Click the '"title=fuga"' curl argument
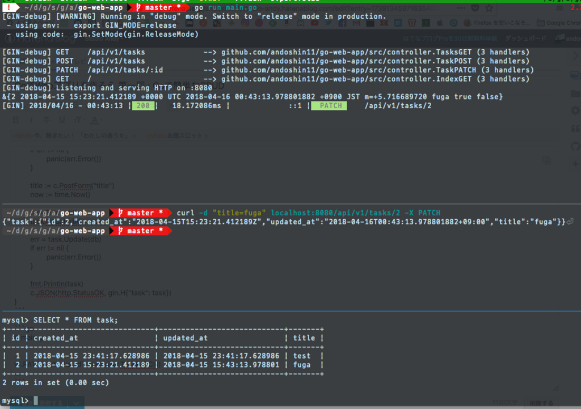 [239, 213]
